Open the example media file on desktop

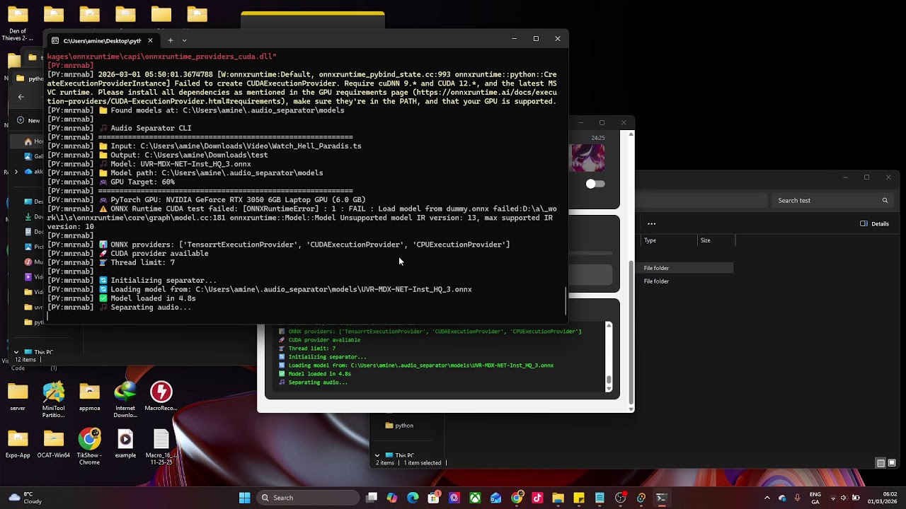click(125, 443)
